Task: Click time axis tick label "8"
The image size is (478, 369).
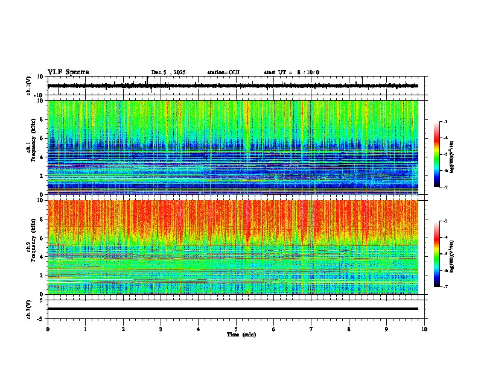Action: [349, 329]
